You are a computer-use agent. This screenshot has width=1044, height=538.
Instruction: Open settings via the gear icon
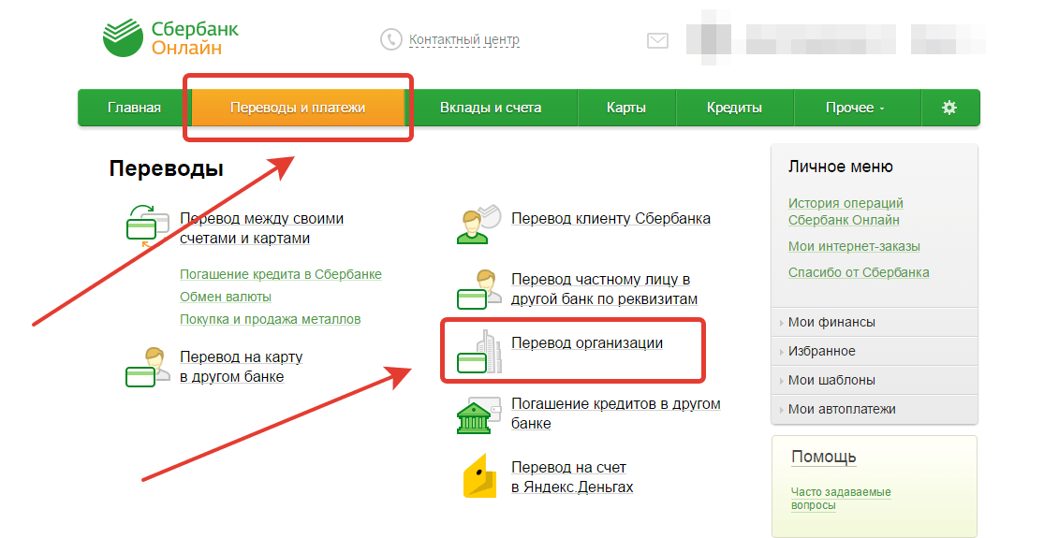(x=949, y=108)
